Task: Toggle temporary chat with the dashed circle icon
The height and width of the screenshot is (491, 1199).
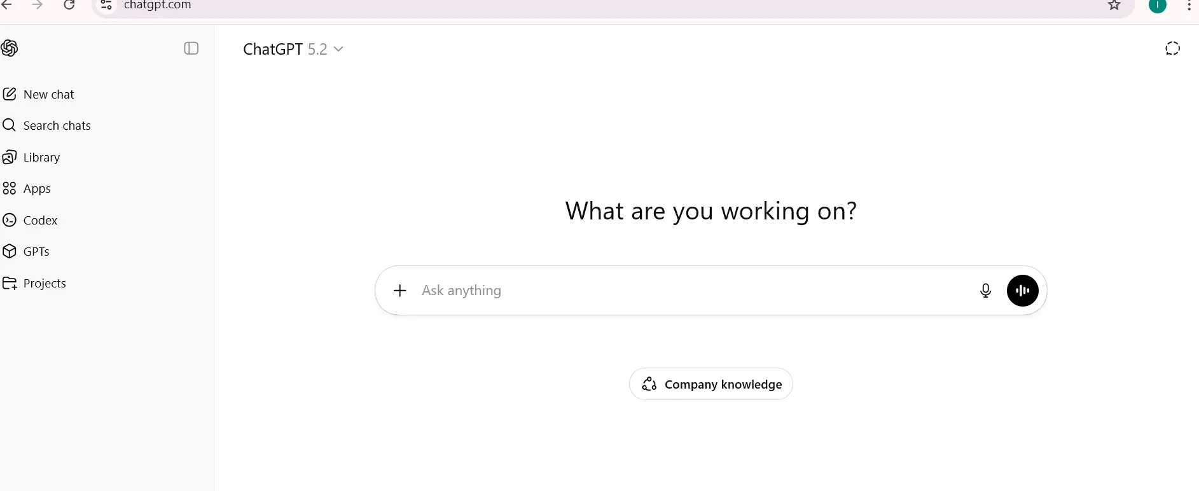Action: coord(1172,48)
